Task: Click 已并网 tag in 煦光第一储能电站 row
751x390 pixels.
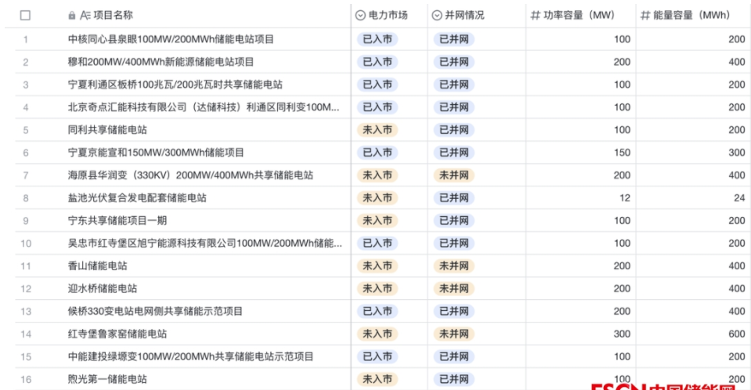Action: 454,380
